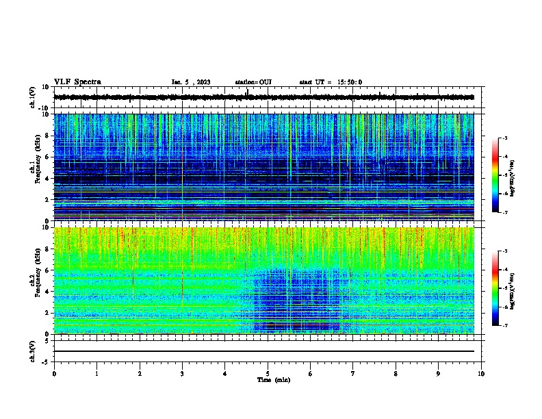
Task: Click the "8" kHz tick on ch.1 spectrogram
Action: pos(47,136)
